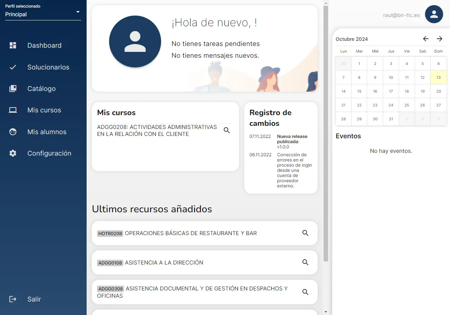450x315 pixels.
Task: Click magnifier icon for ADGG0208 course
Action: pyautogui.click(x=227, y=130)
